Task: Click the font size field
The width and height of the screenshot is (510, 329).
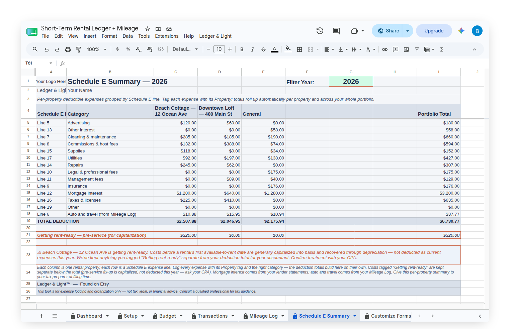Action: coord(219,49)
